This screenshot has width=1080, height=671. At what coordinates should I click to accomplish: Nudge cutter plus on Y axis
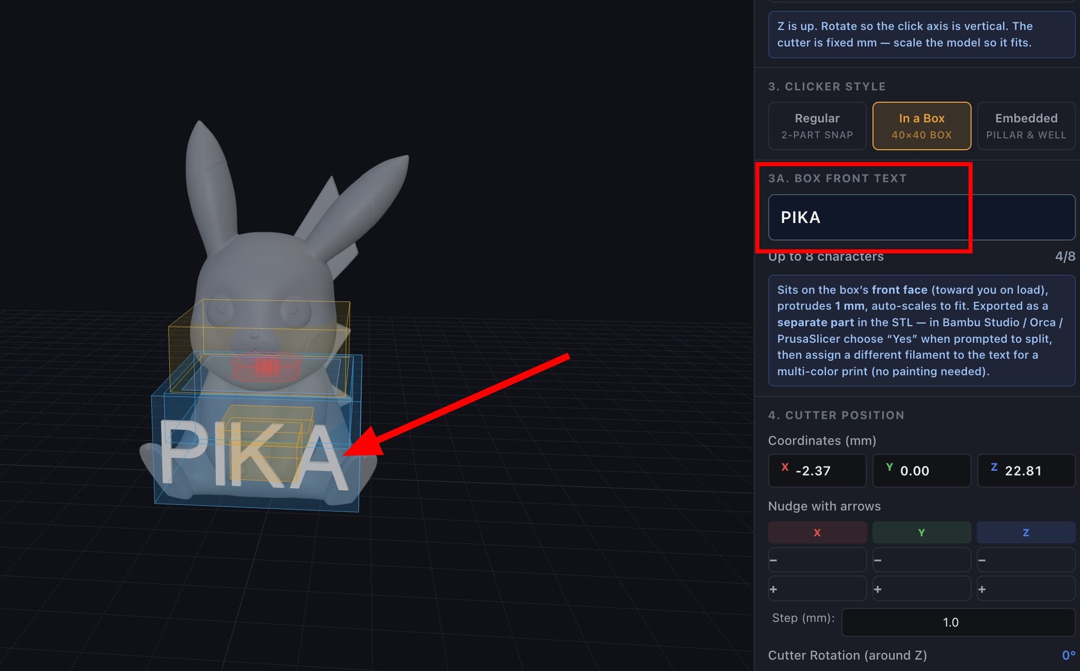pyautogui.click(x=922, y=589)
